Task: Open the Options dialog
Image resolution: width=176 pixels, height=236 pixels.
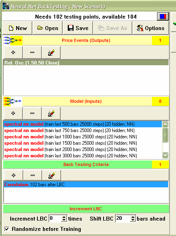Action: (150, 28)
